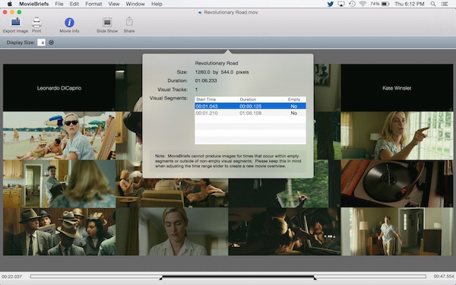Click the AirPlay display menu bar icon

click(x=341, y=4)
